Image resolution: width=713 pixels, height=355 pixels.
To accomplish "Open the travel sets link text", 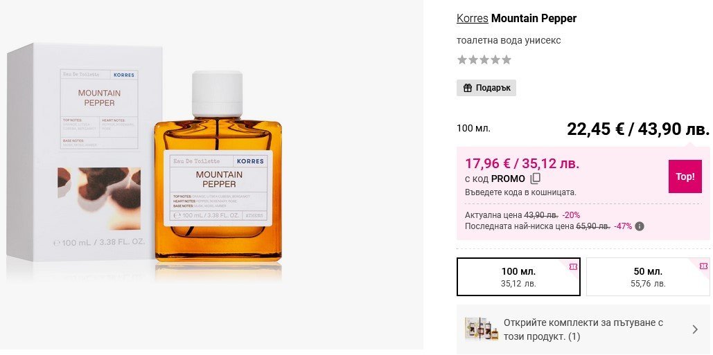I will (x=583, y=329).
